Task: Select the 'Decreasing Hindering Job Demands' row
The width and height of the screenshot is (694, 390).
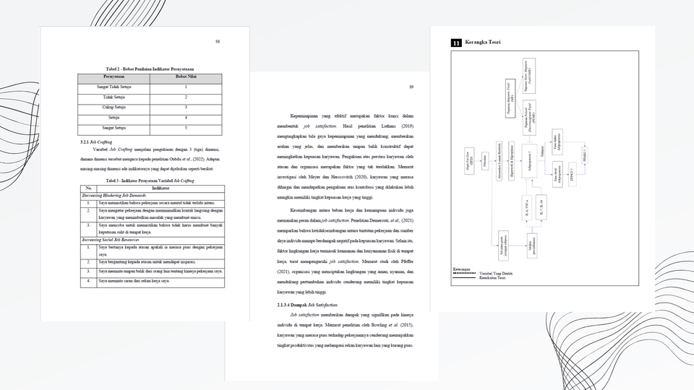Action: pyautogui.click(x=153, y=196)
